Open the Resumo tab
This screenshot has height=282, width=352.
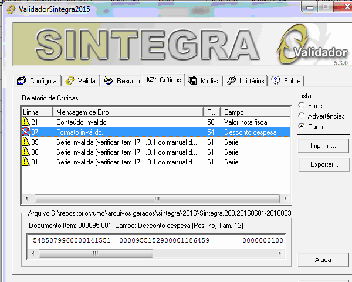coord(122,80)
